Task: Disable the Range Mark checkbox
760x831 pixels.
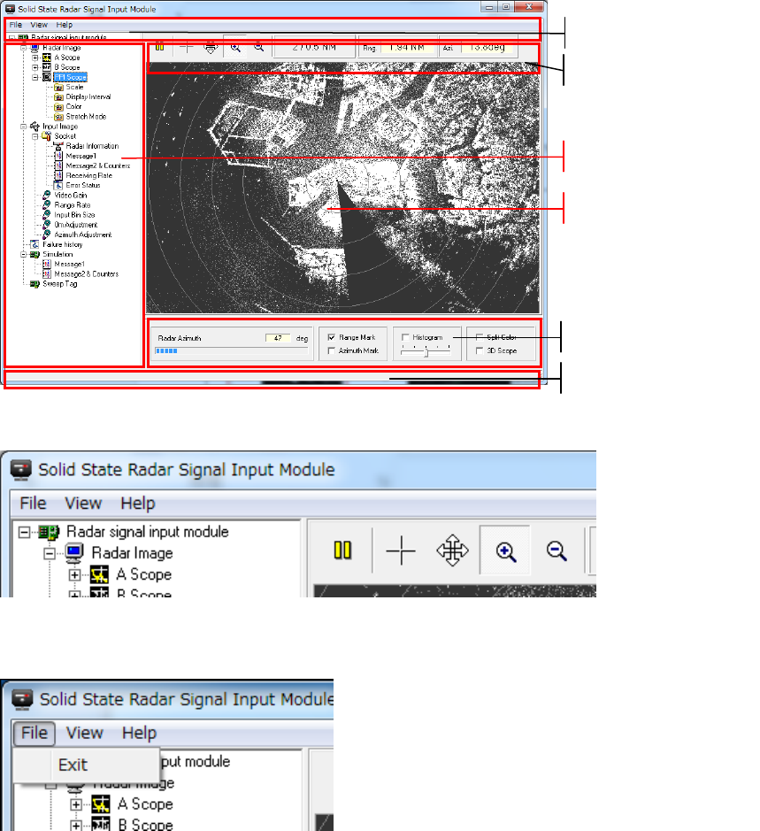Action: (331, 337)
